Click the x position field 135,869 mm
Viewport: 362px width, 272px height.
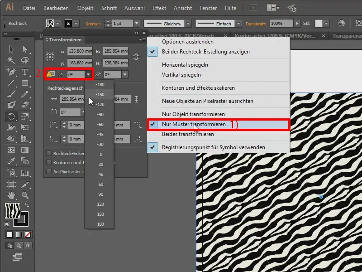pyautogui.click(x=80, y=51)
